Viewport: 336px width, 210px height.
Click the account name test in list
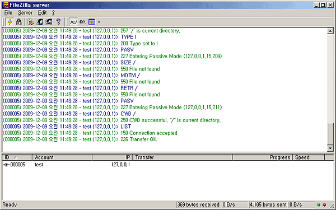(39, 165)
